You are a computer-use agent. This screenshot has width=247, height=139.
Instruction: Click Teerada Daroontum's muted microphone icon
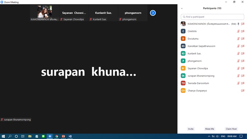click(238, 83)
